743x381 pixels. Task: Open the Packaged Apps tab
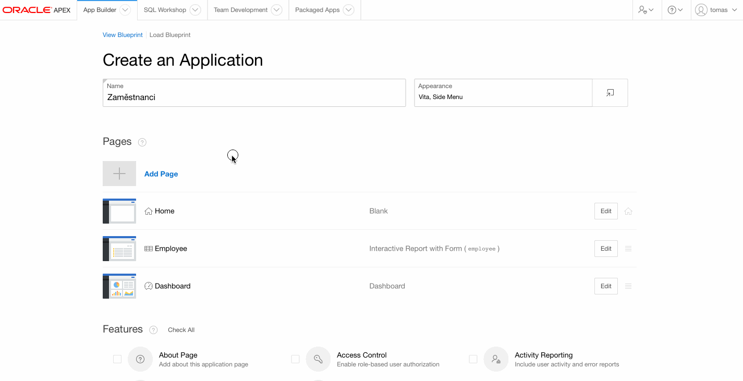tap(317, 10)
